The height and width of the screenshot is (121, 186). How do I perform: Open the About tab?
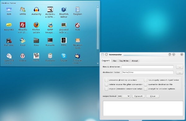pos(135,61)
